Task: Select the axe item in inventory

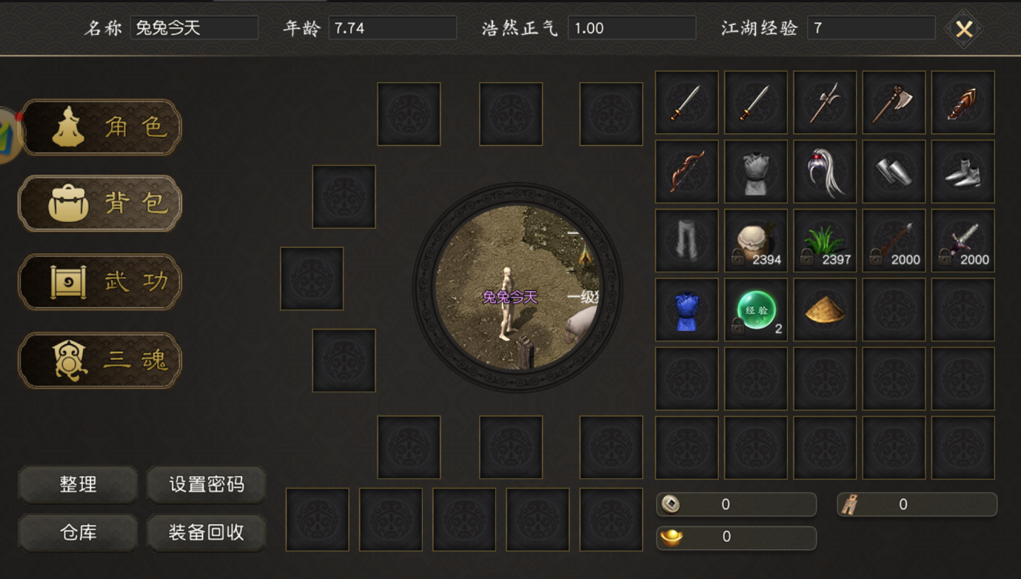Action: [x=894, y=103]
